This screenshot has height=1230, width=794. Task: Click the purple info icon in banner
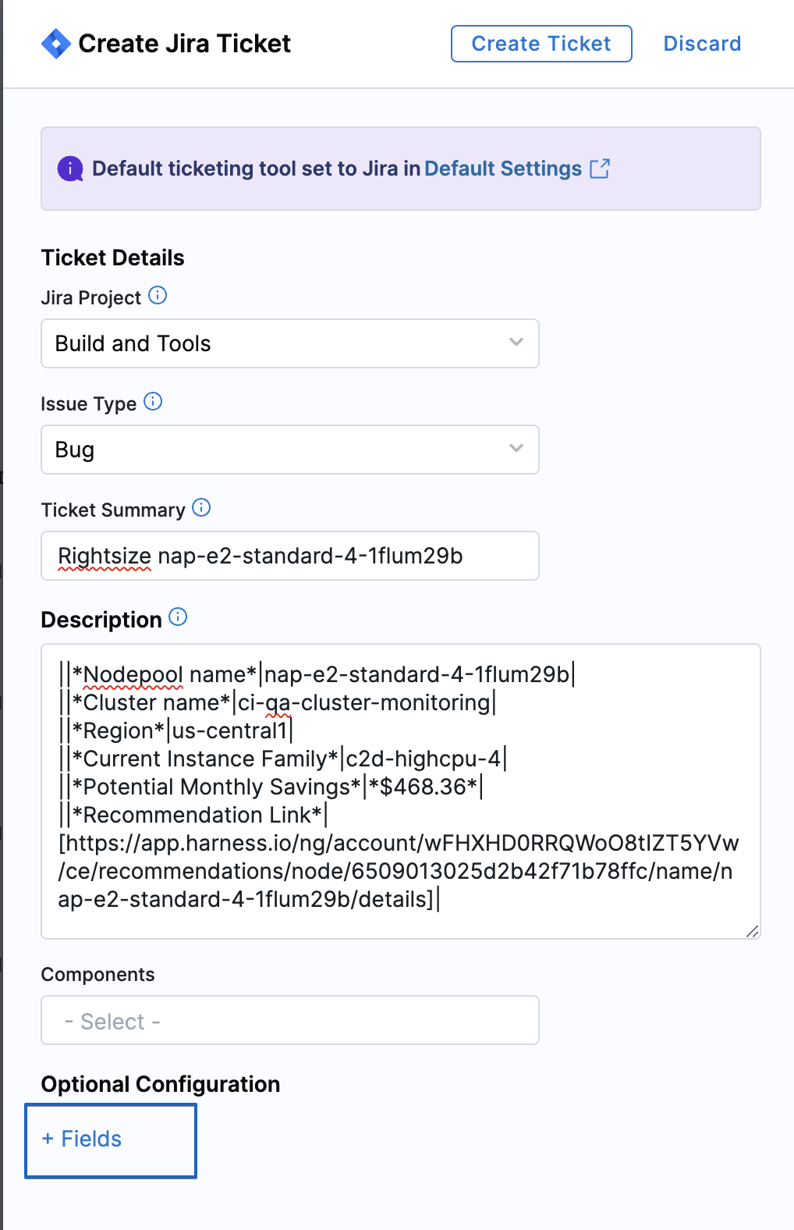[70, 169]
